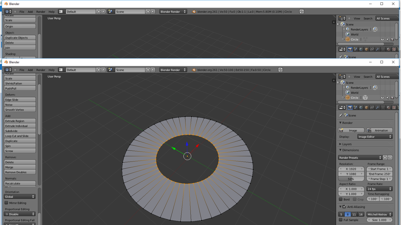This screenshot has height=225, width=401.
Task: Open Render menu in front Blender window
Action: [x=41, y=70]
